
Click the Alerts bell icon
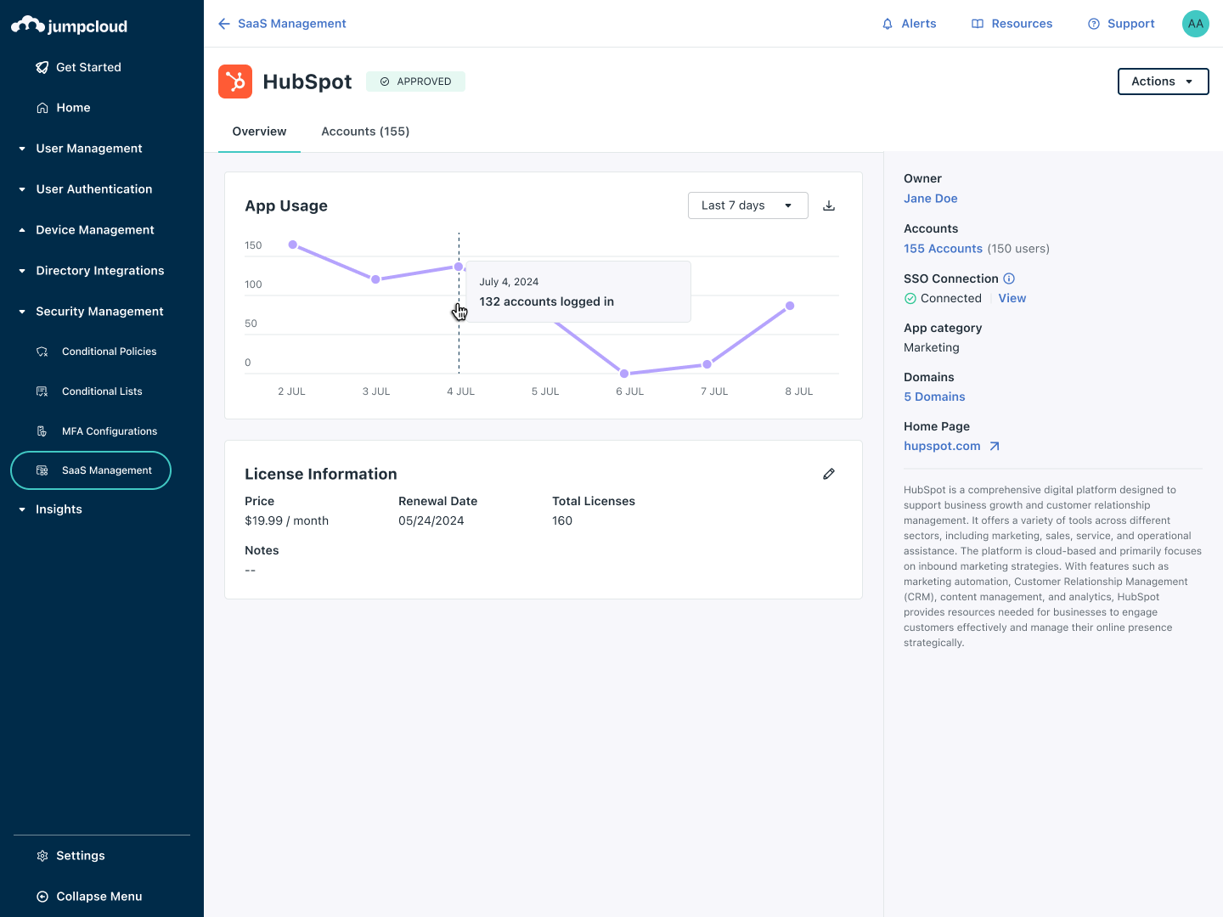[x=888, y=24]
